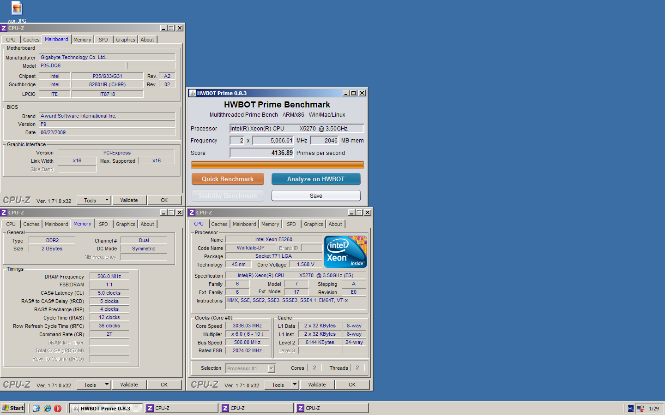Screen dimensions: 665x415
Task: Click the red Opera quick launch icon
Action: [58, 408]
